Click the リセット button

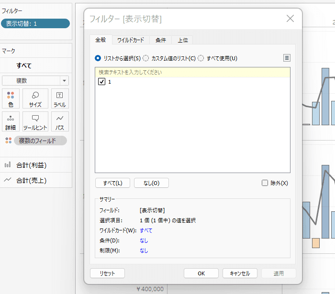[107, 273]
